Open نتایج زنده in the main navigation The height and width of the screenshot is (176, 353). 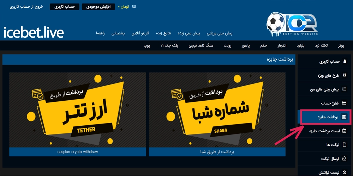click(164, 34)
